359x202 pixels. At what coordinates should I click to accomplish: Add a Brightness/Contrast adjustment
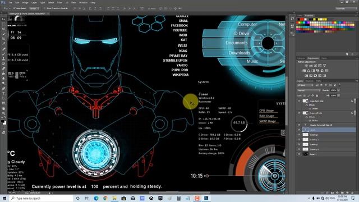click(x=307, y=66)
